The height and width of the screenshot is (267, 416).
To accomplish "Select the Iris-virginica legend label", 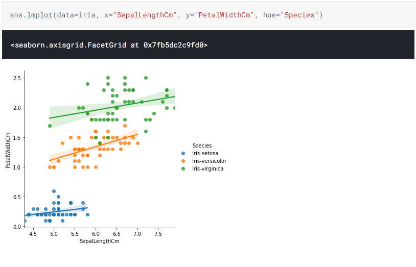I will (207, 168).
